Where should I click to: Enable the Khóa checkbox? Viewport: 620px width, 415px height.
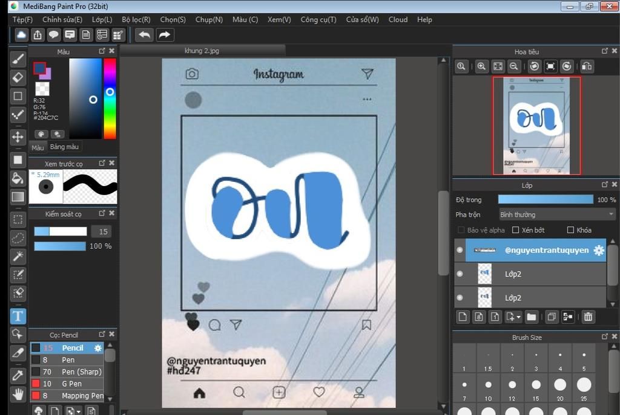[x=570, y=230]
